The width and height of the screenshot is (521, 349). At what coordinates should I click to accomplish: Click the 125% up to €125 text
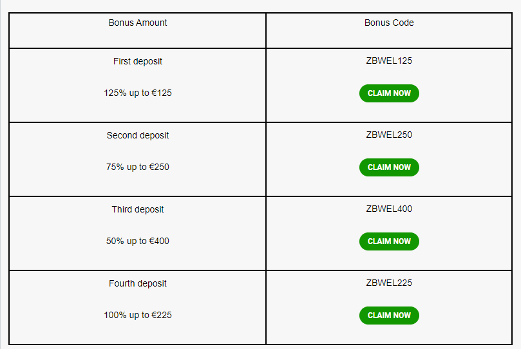click(x=138, y=93)
